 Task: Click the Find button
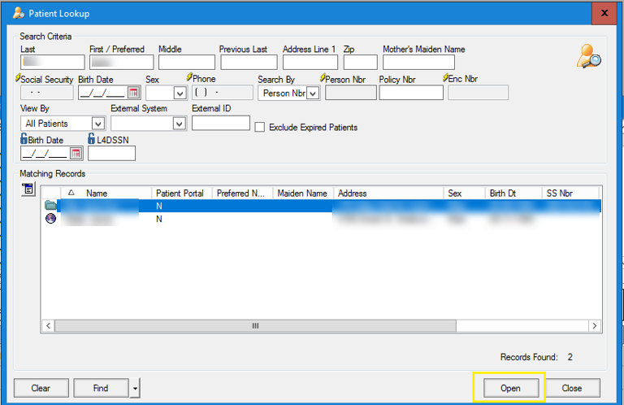pyautogui.click(x=101, y=388)
